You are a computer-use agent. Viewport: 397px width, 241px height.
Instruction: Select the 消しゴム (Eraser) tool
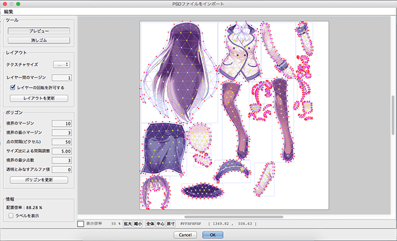point(39,41)
